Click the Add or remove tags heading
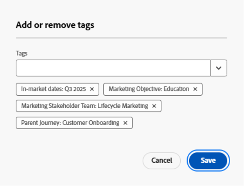Screen dimensions: 244x186 click(55, 25)
